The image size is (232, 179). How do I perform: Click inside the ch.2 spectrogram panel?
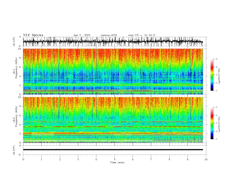(113, 120)
